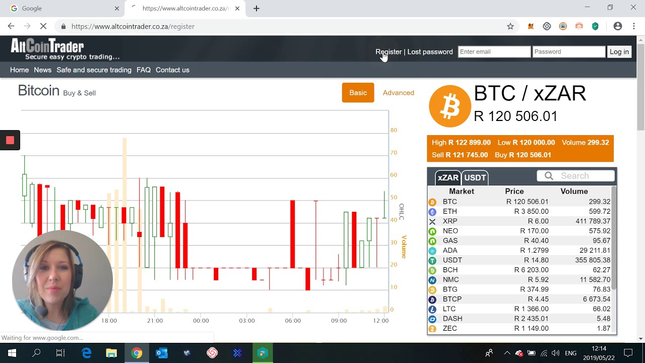Image resolution: width=645 pixels, height=363 pixels.
Task: Click the NMC coin icon in market list
Action: pos(432,280)
